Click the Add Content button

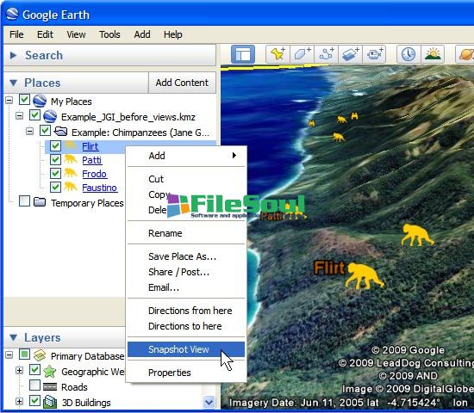coord(182,83)
